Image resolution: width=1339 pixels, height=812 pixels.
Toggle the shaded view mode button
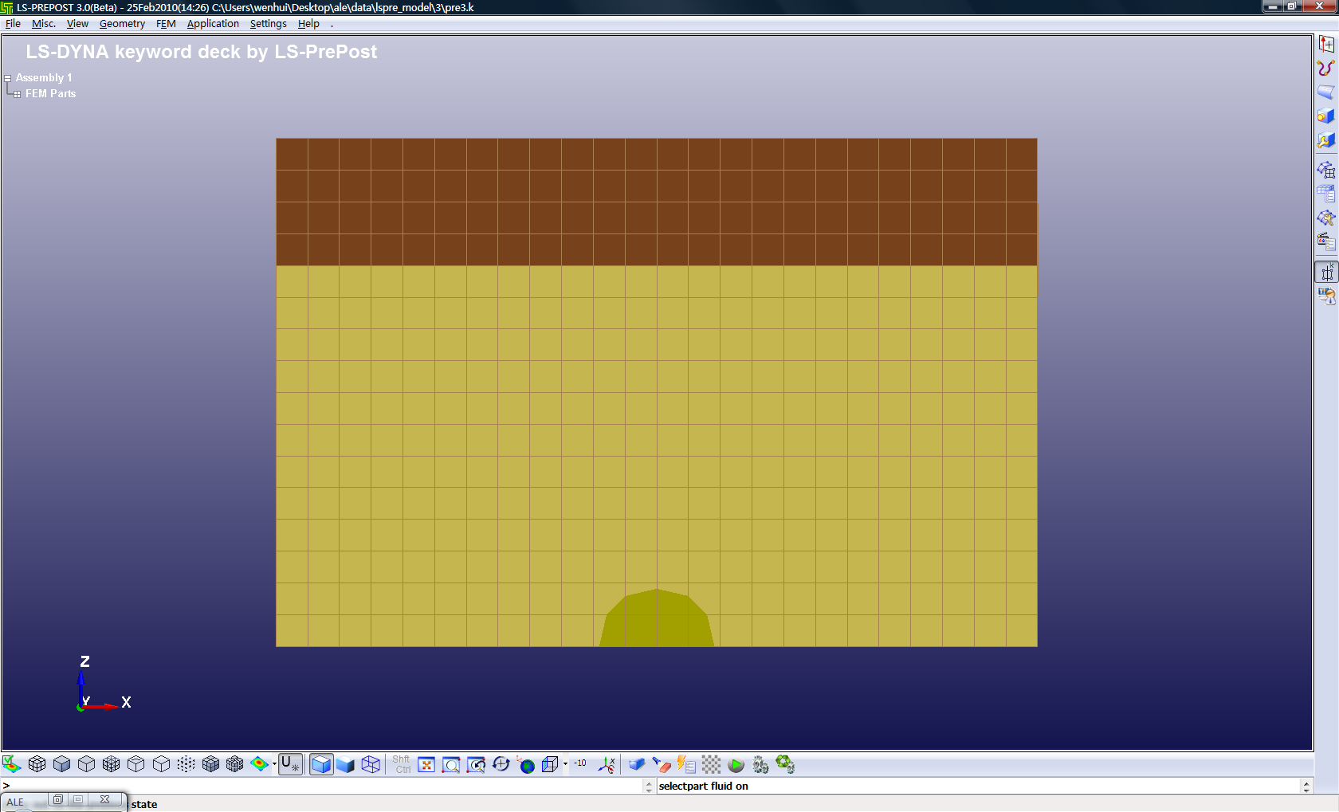click(x=321, y=765)
